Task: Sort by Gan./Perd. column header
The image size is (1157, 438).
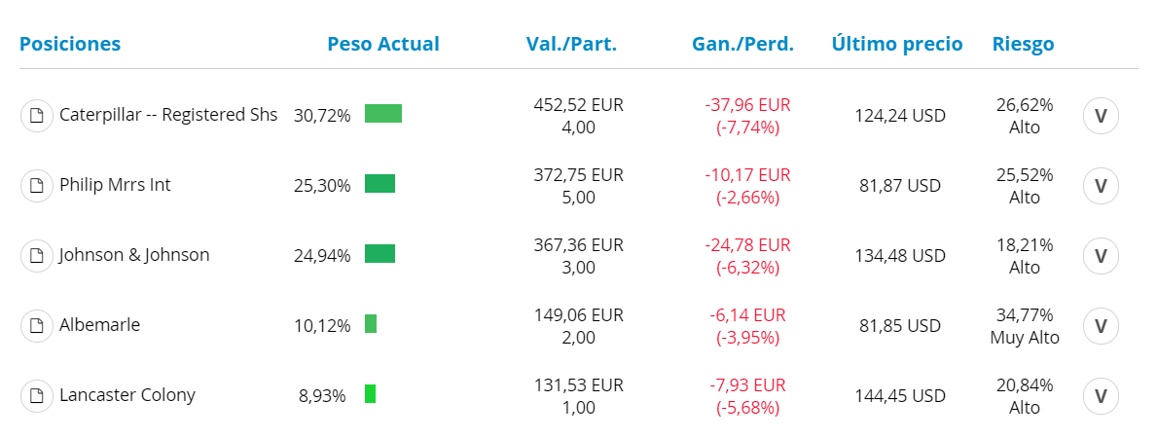Action: 742,45
